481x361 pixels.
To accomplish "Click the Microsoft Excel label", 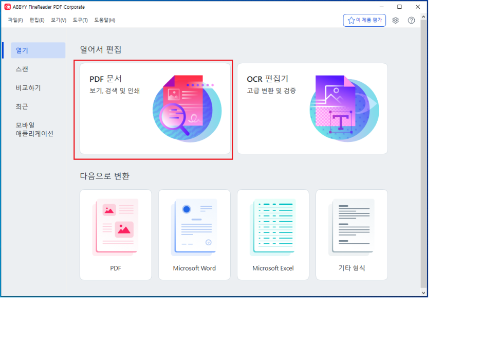I will click(x=273, y=268).
